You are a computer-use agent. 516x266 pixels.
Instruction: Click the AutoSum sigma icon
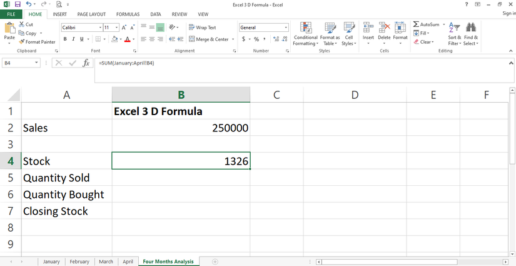(x=417, y=24)
